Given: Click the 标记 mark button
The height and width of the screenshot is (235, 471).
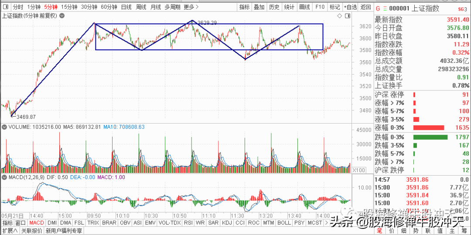Looking at the screenshot, I should pos(334,7).
